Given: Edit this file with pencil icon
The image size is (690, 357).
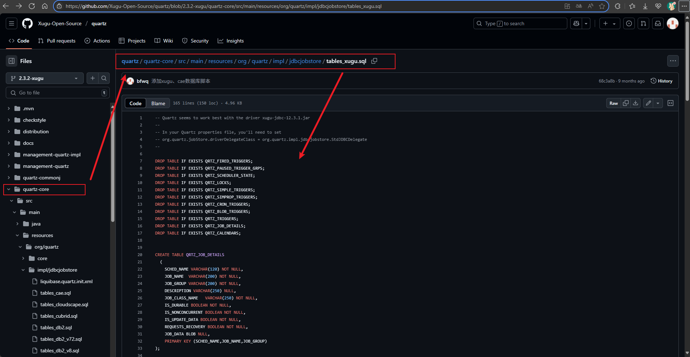Looking at the screenshot, I should click(648, 103).
